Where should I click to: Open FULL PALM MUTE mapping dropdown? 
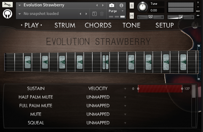click(125, 106)
